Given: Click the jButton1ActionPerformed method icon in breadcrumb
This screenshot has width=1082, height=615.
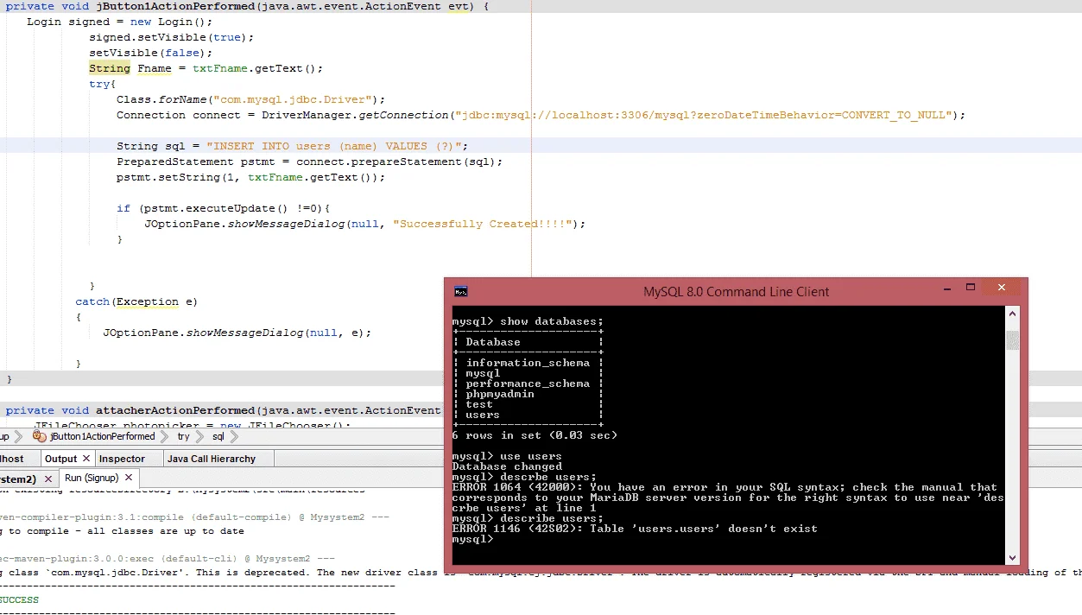Looking at the screenshot, I should (x=40, y=436).
